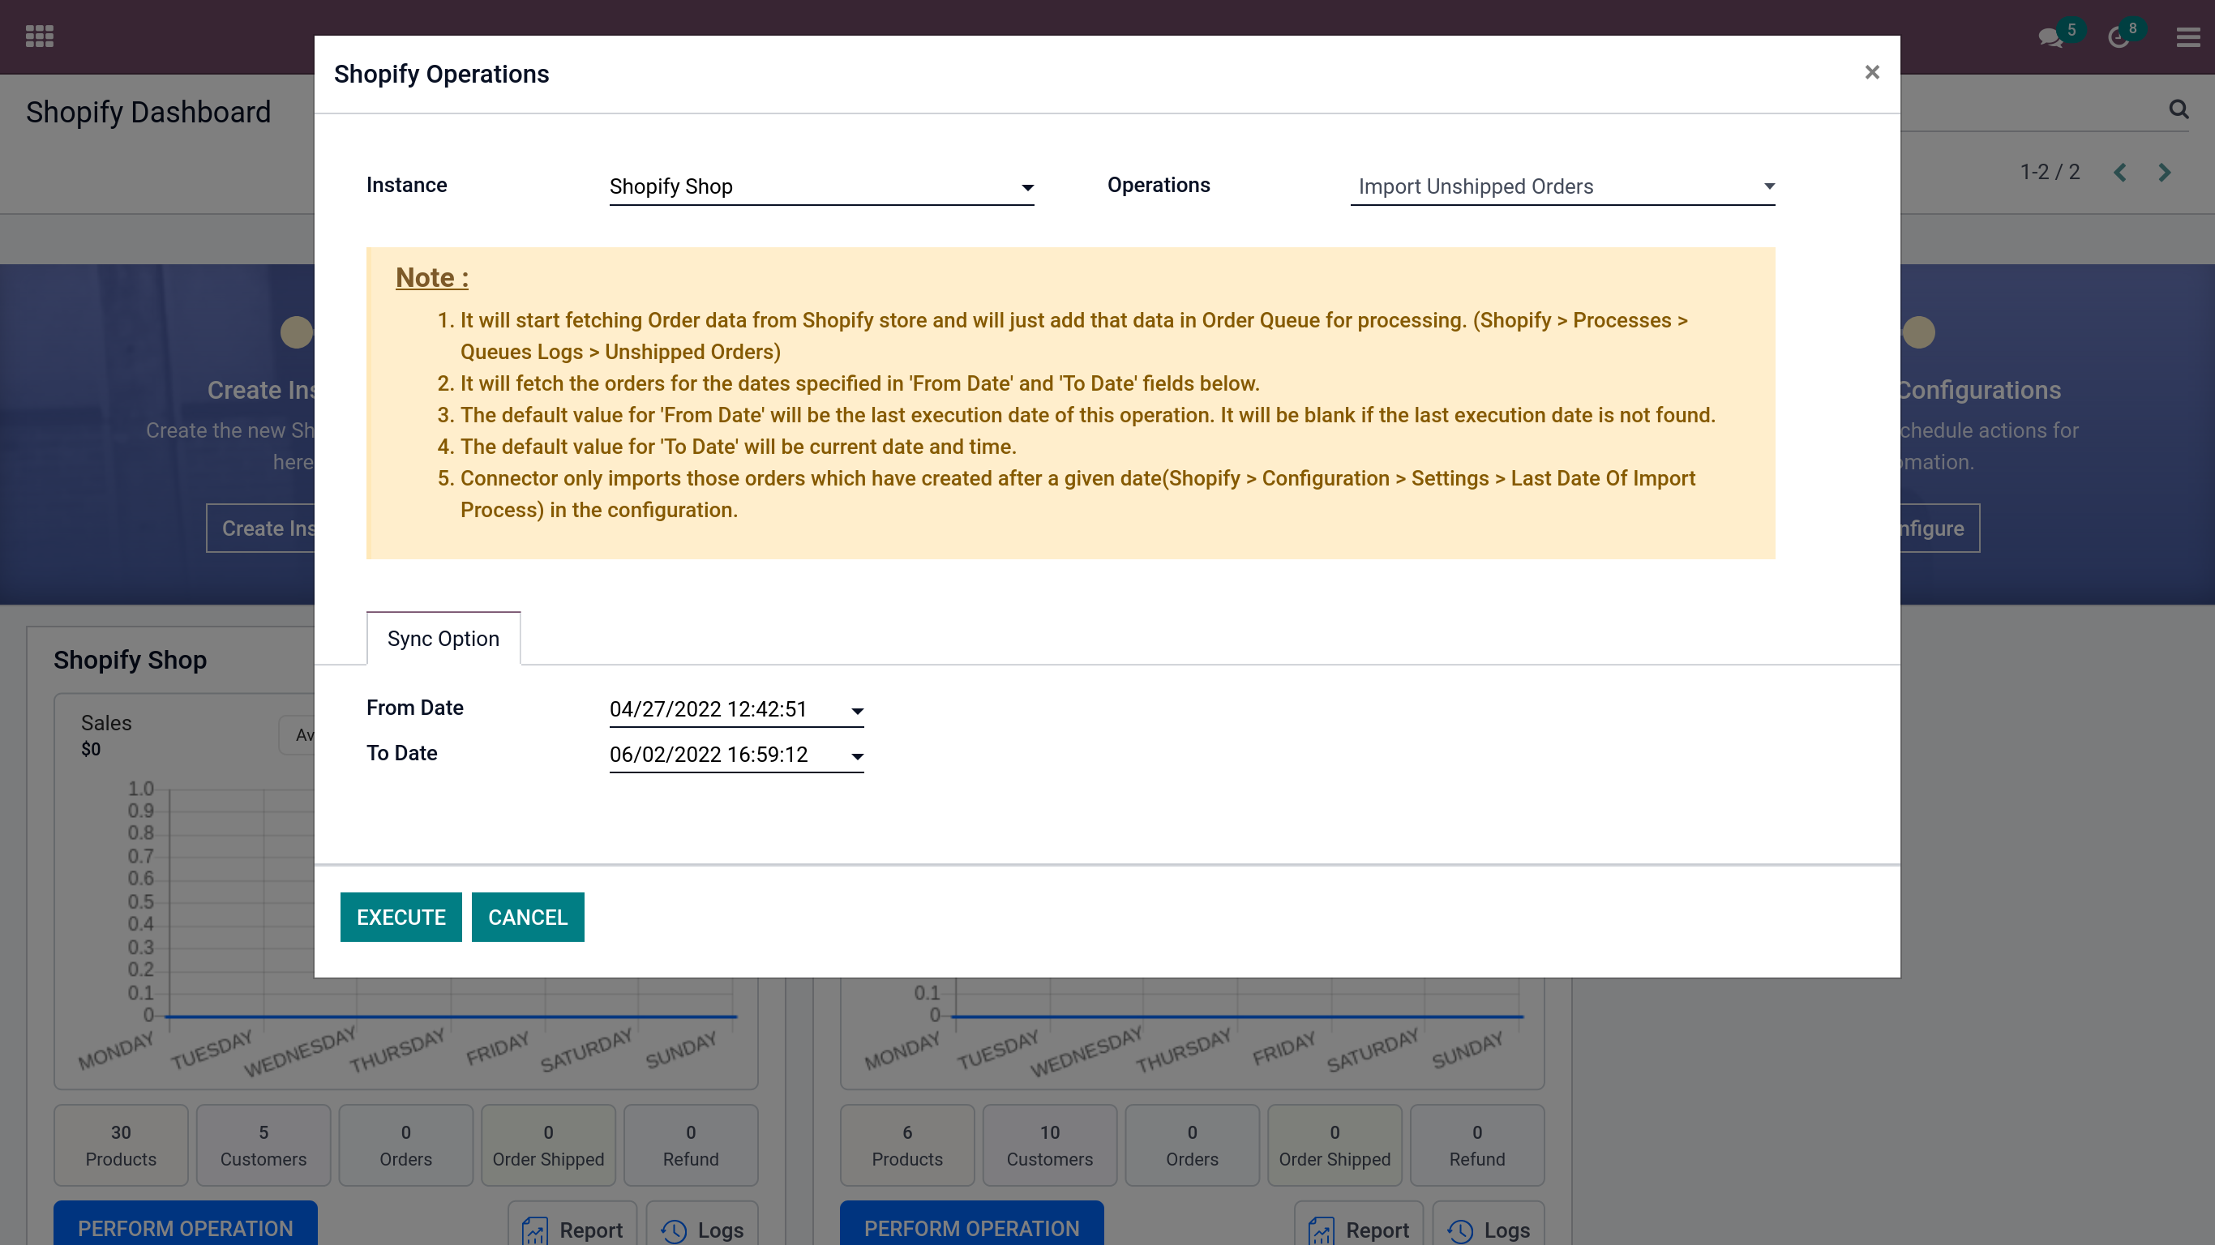Click the Shopify Dashboard breadcrumb title

coord(148,112)
